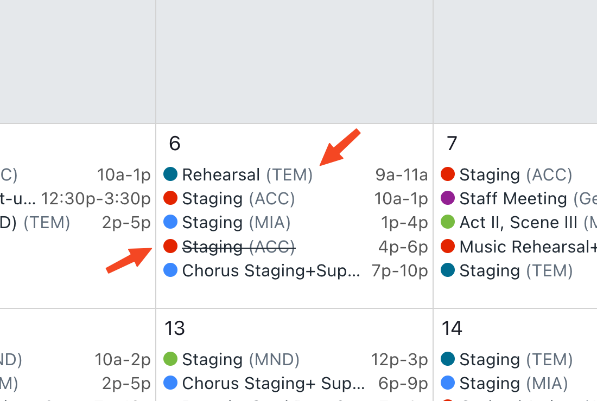The height and width of the screenshot is (401, 597).
Task: Open Staff Meeting event on day 7
Action: coord(518,198)
